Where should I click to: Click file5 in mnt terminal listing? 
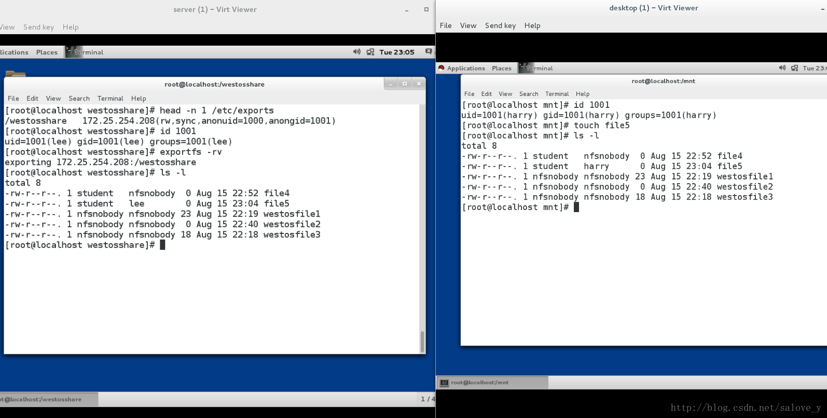coord(729,166)
